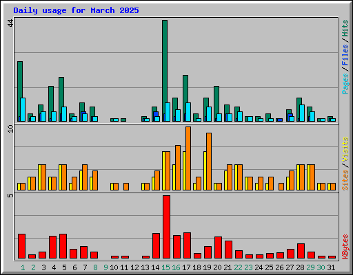Select the cyan Pages bar for day 1
This screenshot has width=353, height=275.
pyautogui.click(x=23, y=109)
